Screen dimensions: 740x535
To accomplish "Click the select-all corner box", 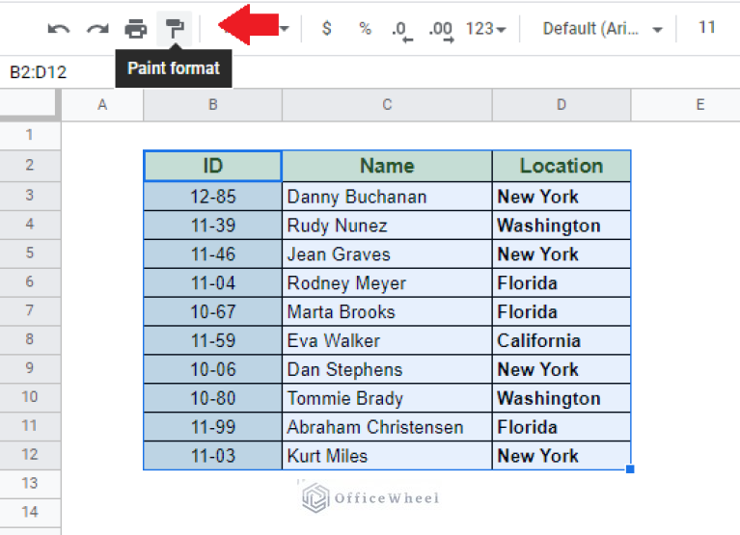I will 30,105.
